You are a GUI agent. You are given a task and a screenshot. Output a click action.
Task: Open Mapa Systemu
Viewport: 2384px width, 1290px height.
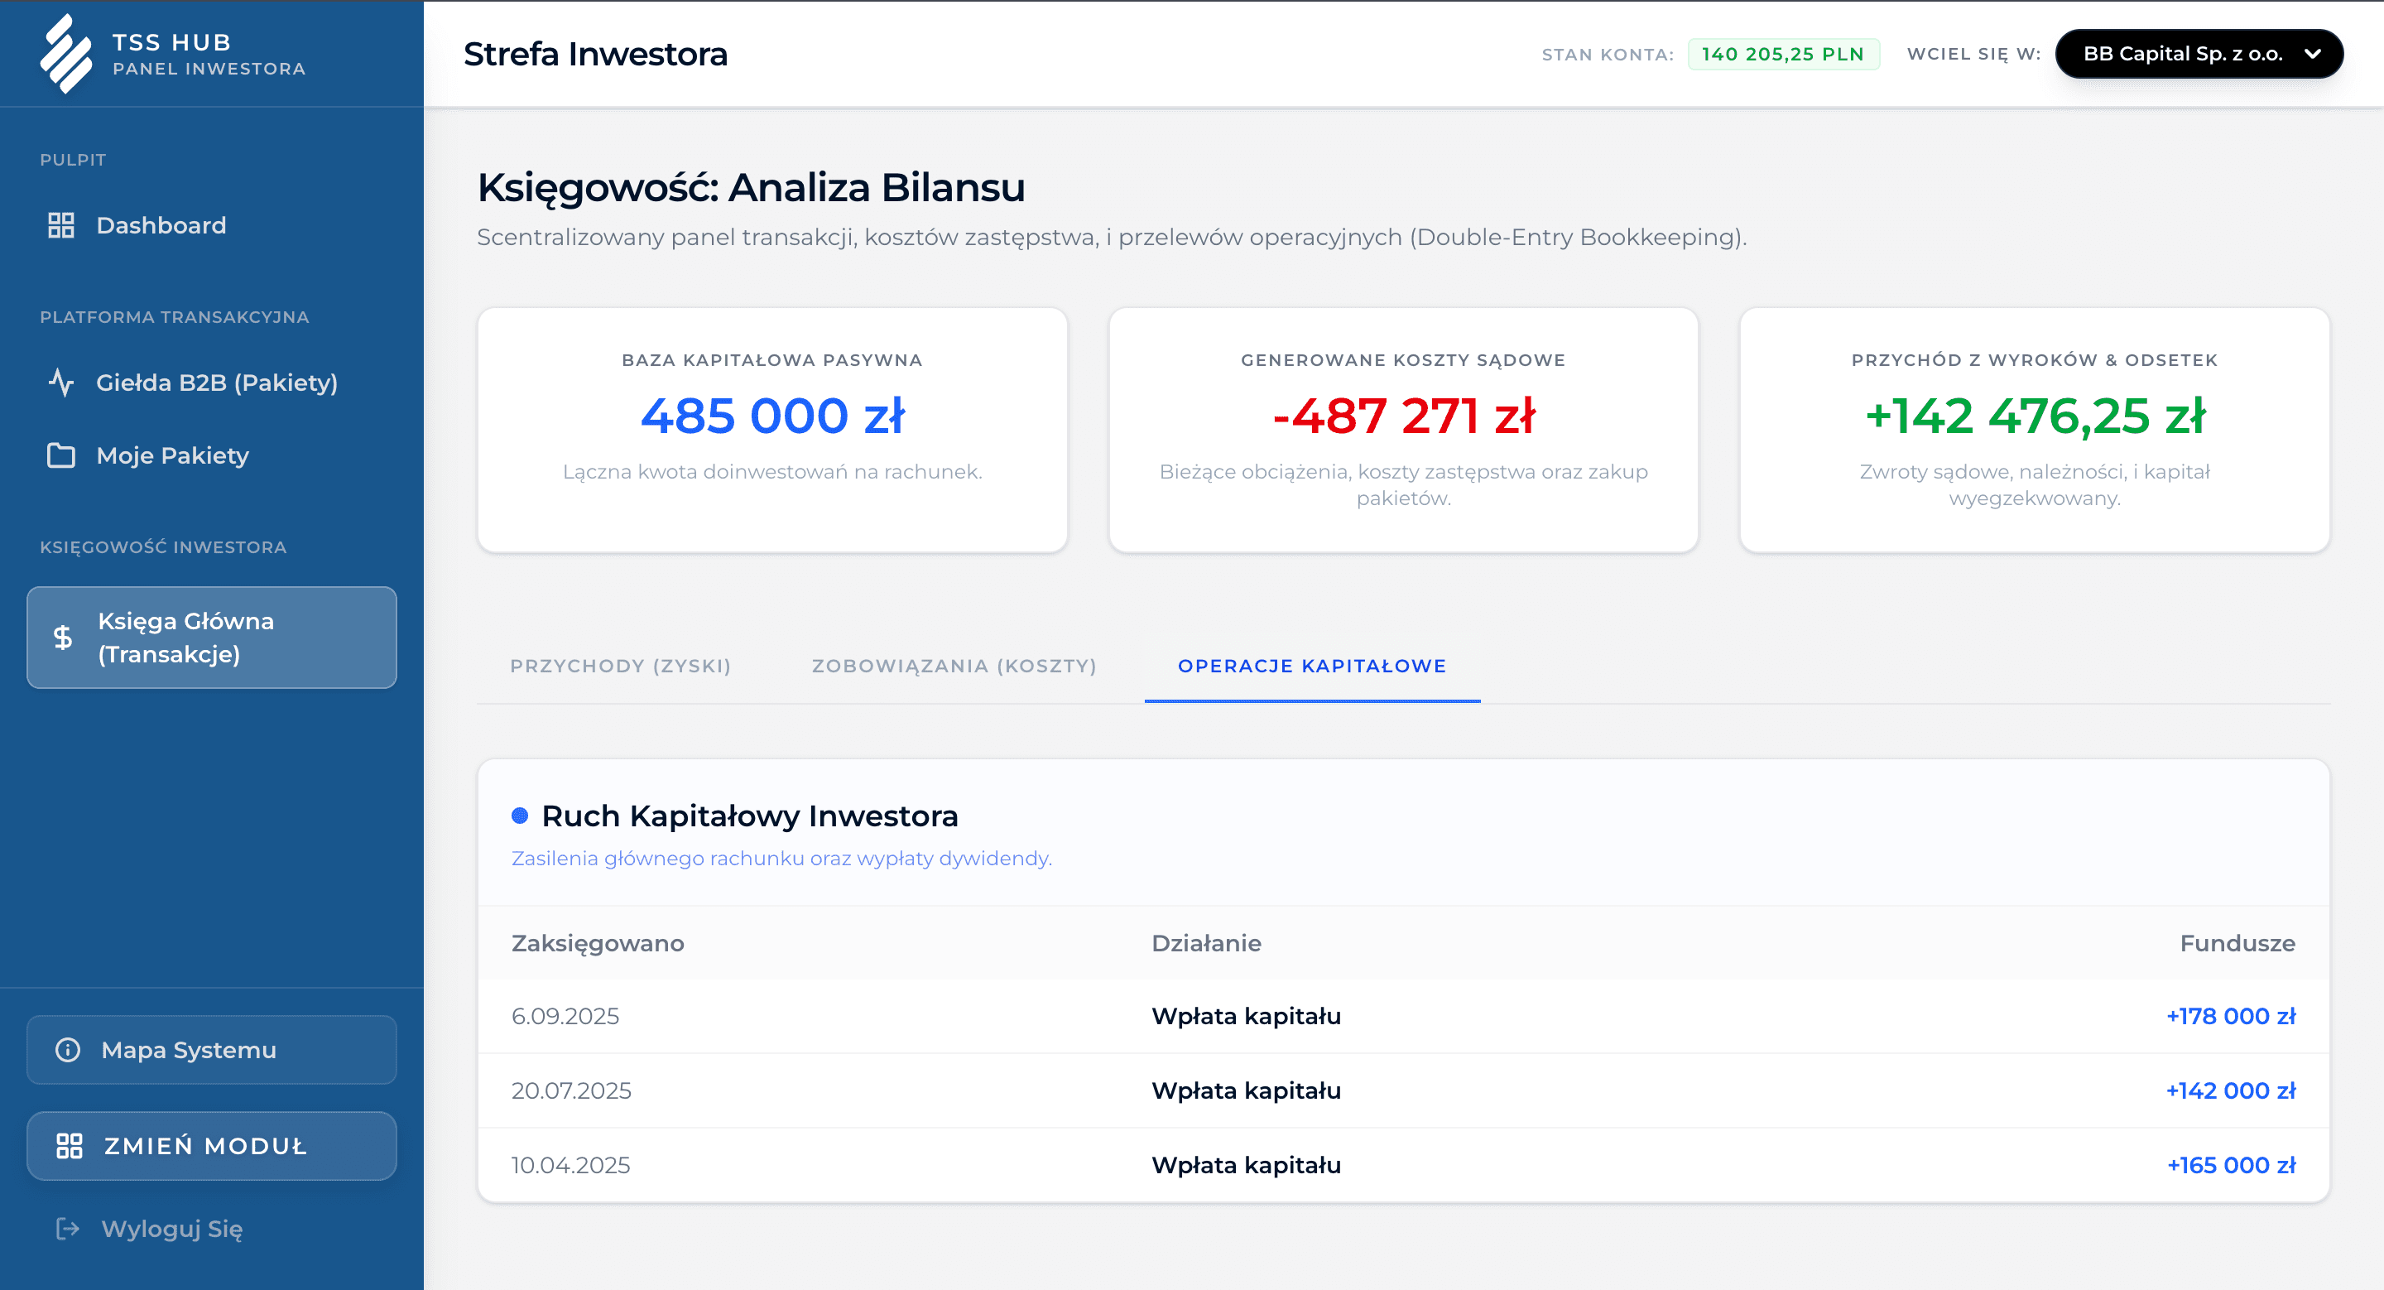click(188, 1049)
